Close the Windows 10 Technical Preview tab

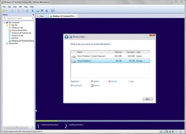click(76, 16)
